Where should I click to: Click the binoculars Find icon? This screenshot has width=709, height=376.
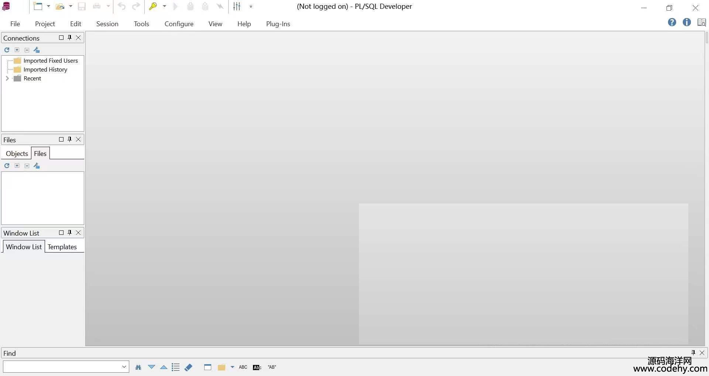click(138, 367)
